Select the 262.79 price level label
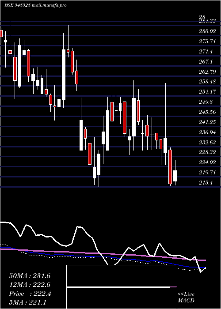This screenshot has width=221, height=309. 207,72
